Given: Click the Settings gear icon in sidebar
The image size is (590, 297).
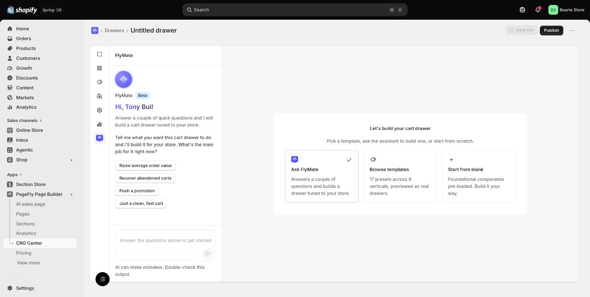Looking at the screenshot, I should pyautogui.click(x=10, y=288).
